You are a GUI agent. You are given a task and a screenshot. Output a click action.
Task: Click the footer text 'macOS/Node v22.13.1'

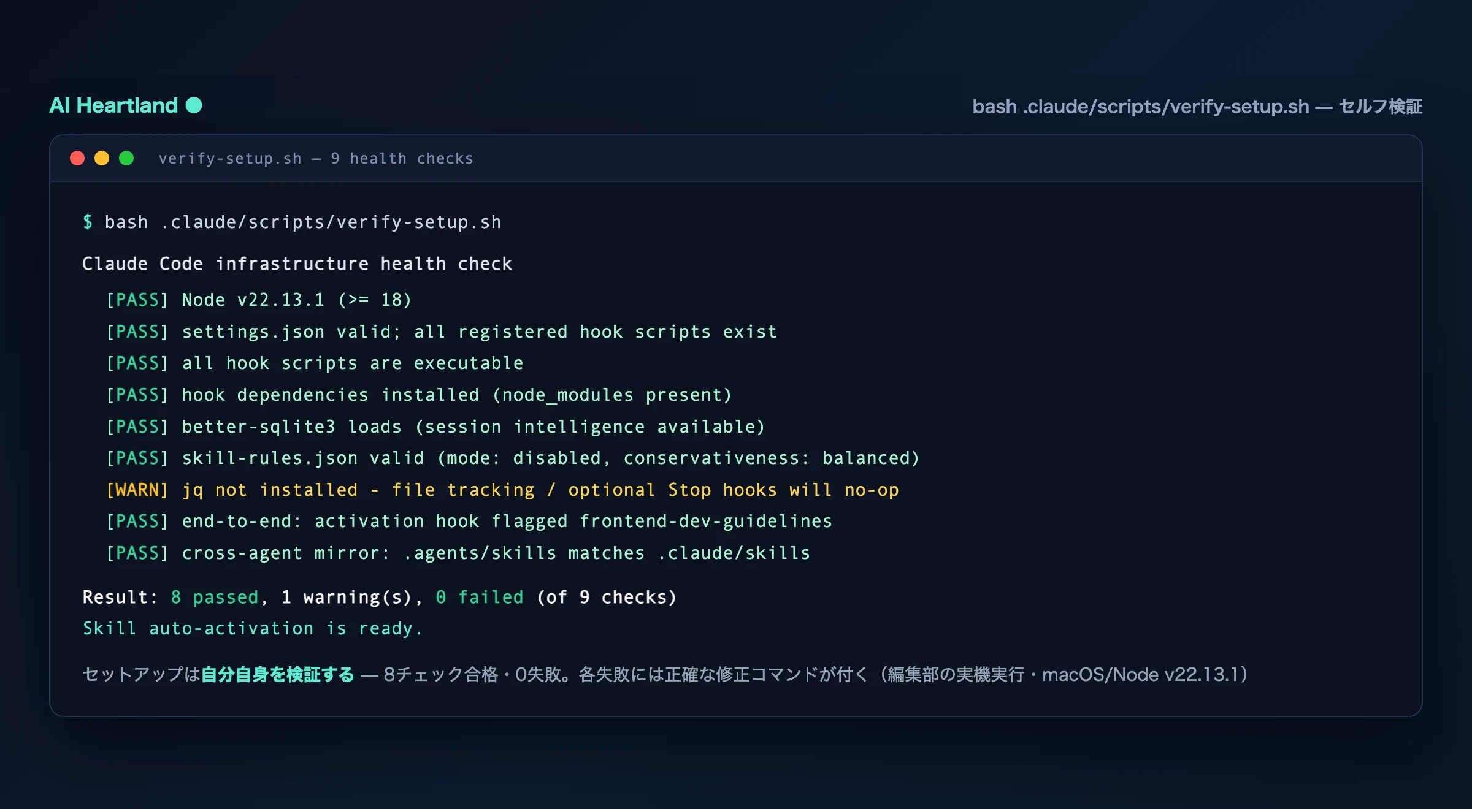click(x=1140, y=675)
